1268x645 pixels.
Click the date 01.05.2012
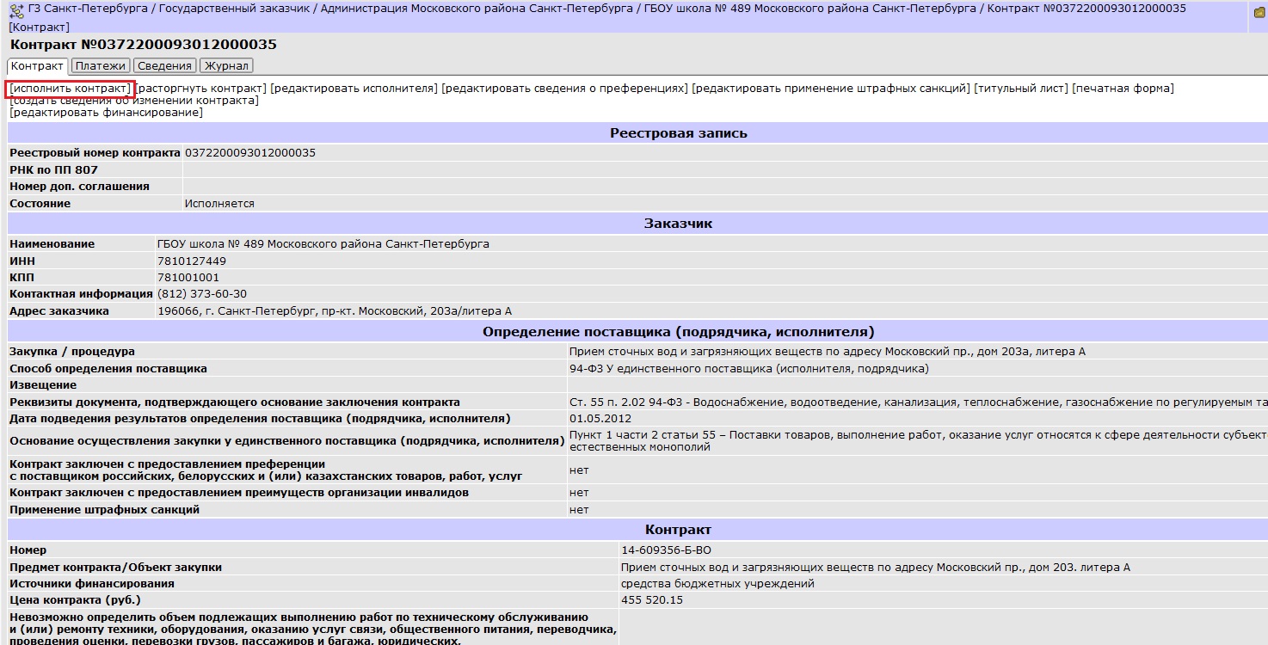pos(600,419)
